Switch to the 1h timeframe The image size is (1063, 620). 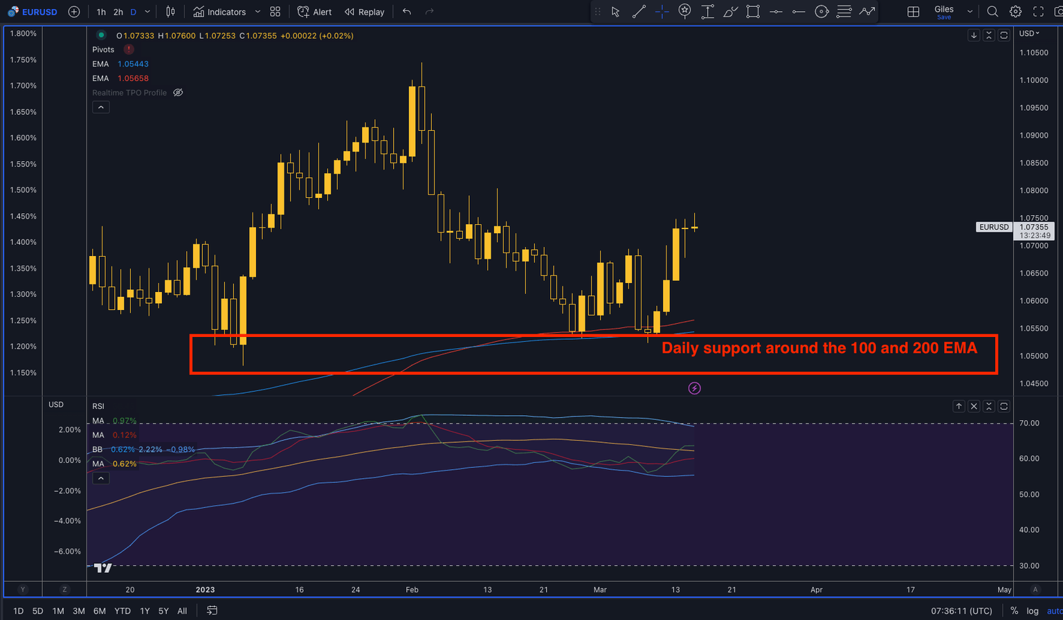click(x=101, y=12)
